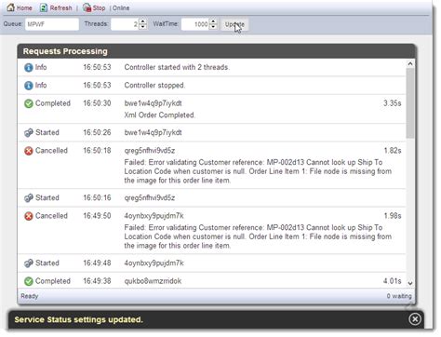
Task: Click the Started gear icon at 16:50:26
Action: [x=29, y=133]
